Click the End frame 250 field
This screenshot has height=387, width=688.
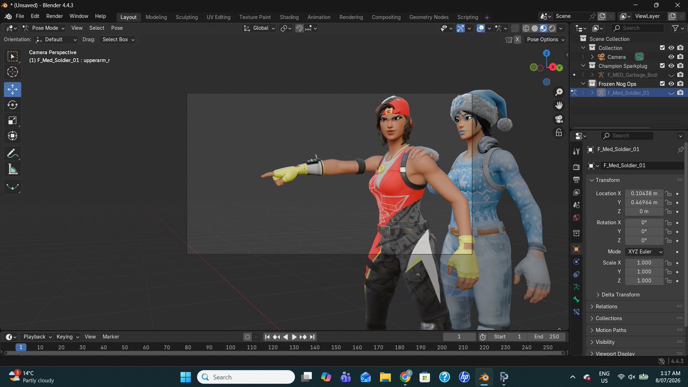click(x=546, y=337)
